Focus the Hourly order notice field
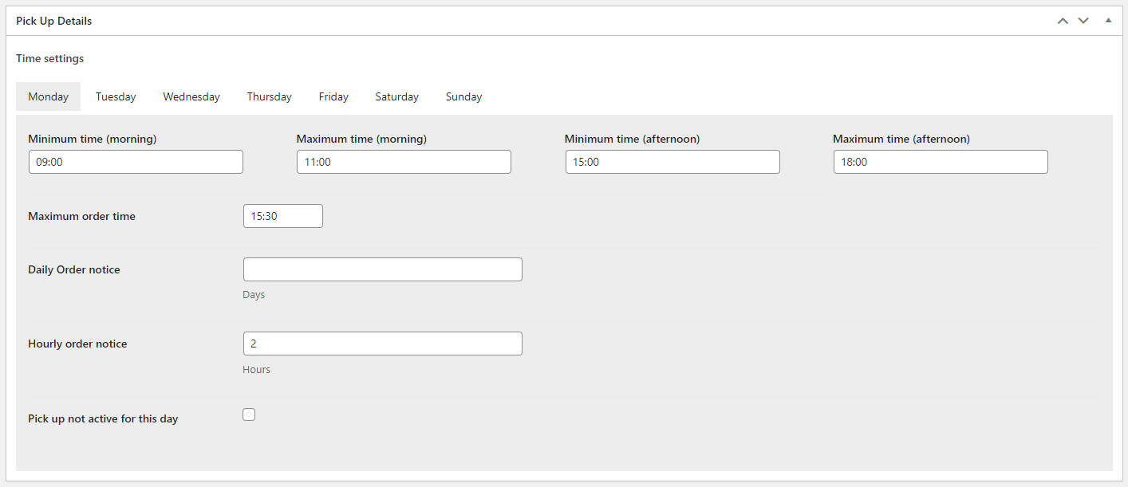The height and width of the screenshot is (487, 1128). [x=382, y=344]
